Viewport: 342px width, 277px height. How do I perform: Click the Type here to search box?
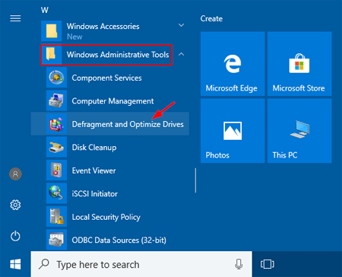click(141, 264)
